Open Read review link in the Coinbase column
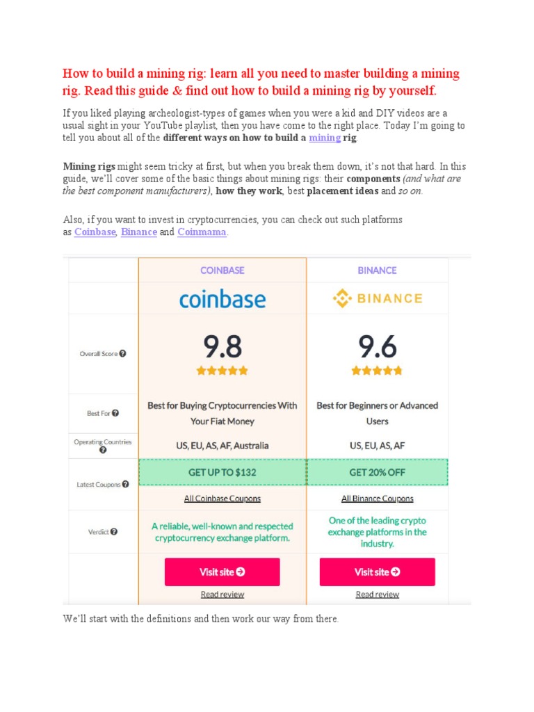This screenshot has width=534, height=712. coord(222,594)
